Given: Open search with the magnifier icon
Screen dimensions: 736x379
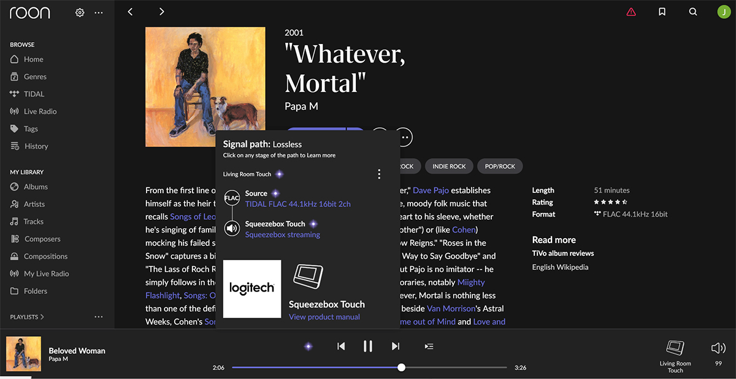Looking at the screenshot, I should tap(693, 12).
